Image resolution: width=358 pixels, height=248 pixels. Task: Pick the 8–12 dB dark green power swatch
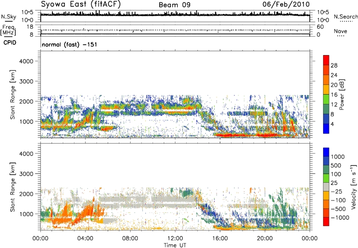(x=326, y=109)
